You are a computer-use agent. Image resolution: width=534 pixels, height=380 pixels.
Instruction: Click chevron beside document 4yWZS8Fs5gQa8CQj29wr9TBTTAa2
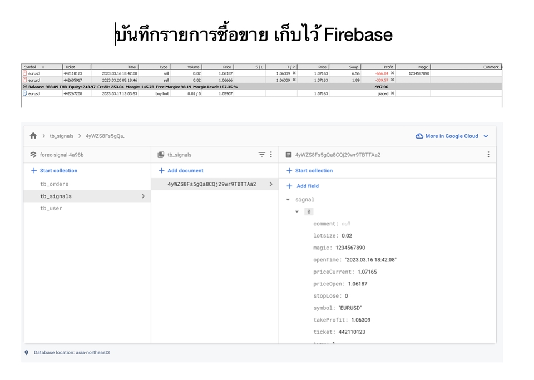coord(271,184)
